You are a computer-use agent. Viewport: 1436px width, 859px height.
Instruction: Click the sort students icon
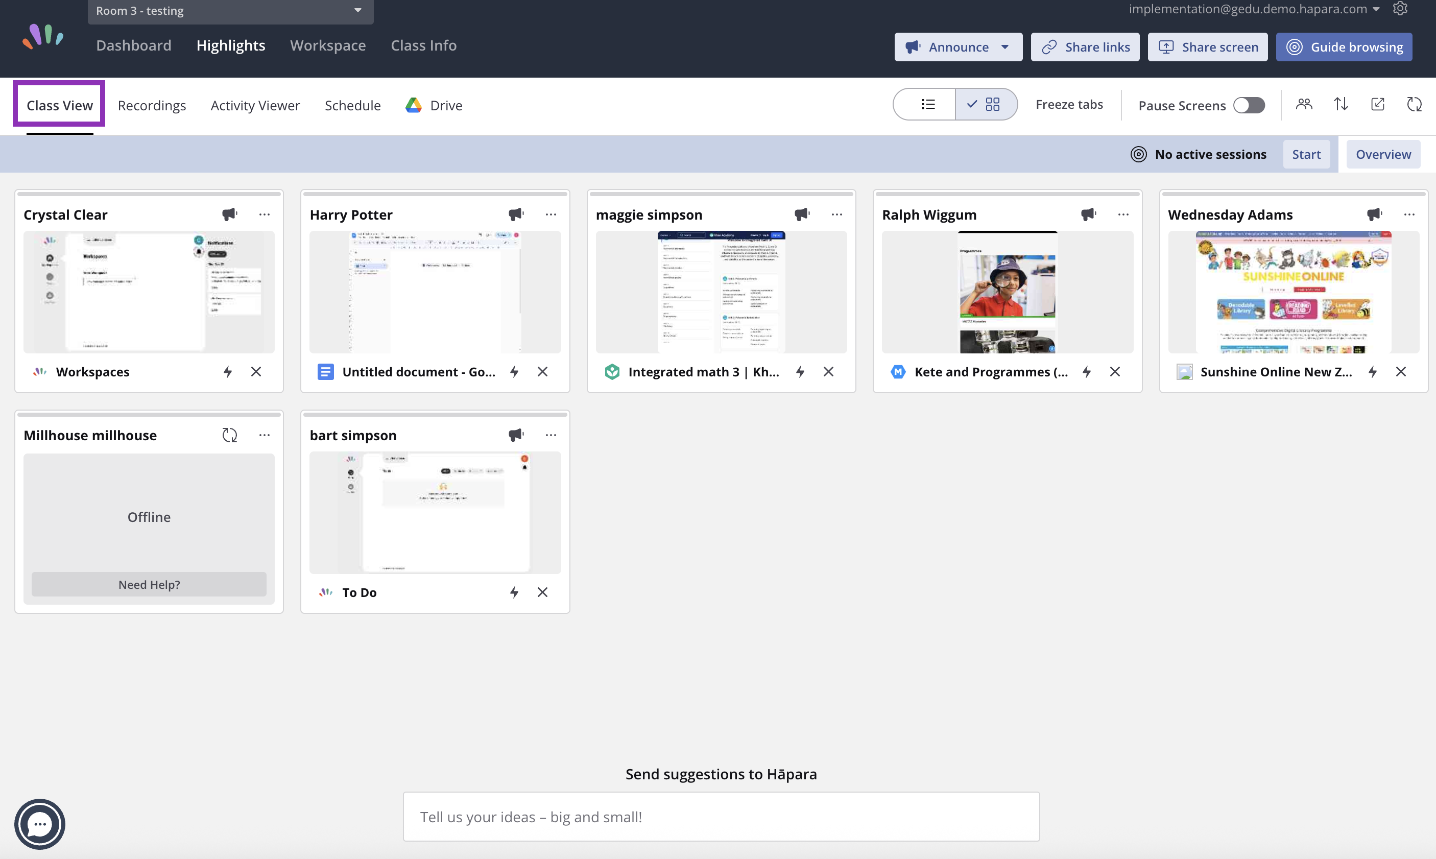pyautogui.click(x=1341, y=104)
